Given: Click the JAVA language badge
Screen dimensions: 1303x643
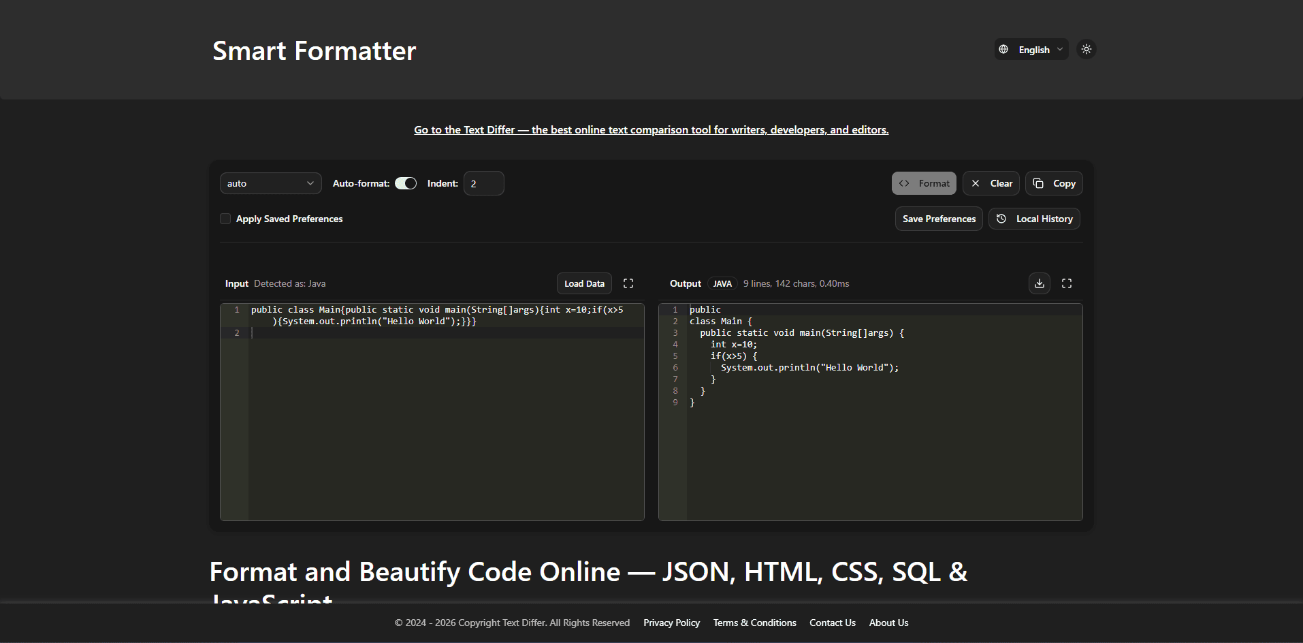Looking at the screenshot, I should pos(722,283).
